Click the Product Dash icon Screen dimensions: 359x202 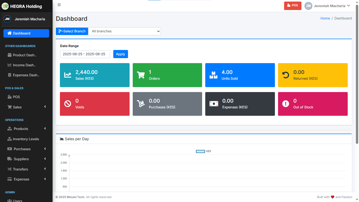pyautogui.click(x=9, y=55)
